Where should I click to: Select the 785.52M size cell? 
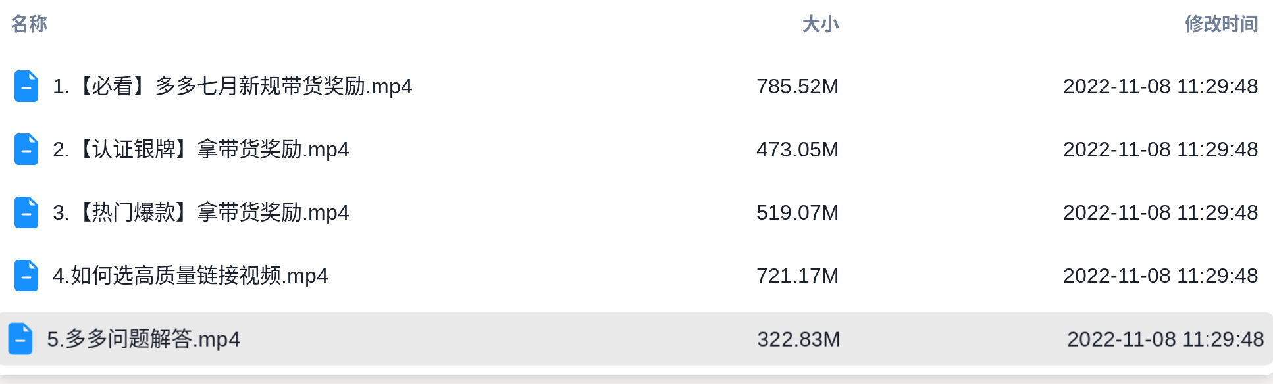click(798, 86)
